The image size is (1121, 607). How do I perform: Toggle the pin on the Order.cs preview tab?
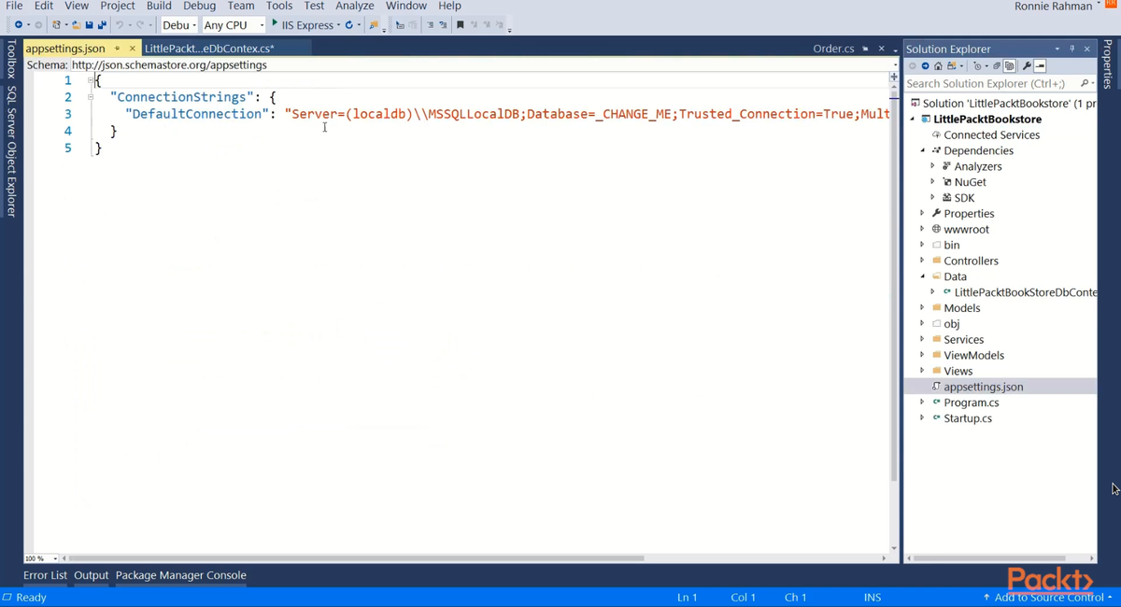(866, 49)
